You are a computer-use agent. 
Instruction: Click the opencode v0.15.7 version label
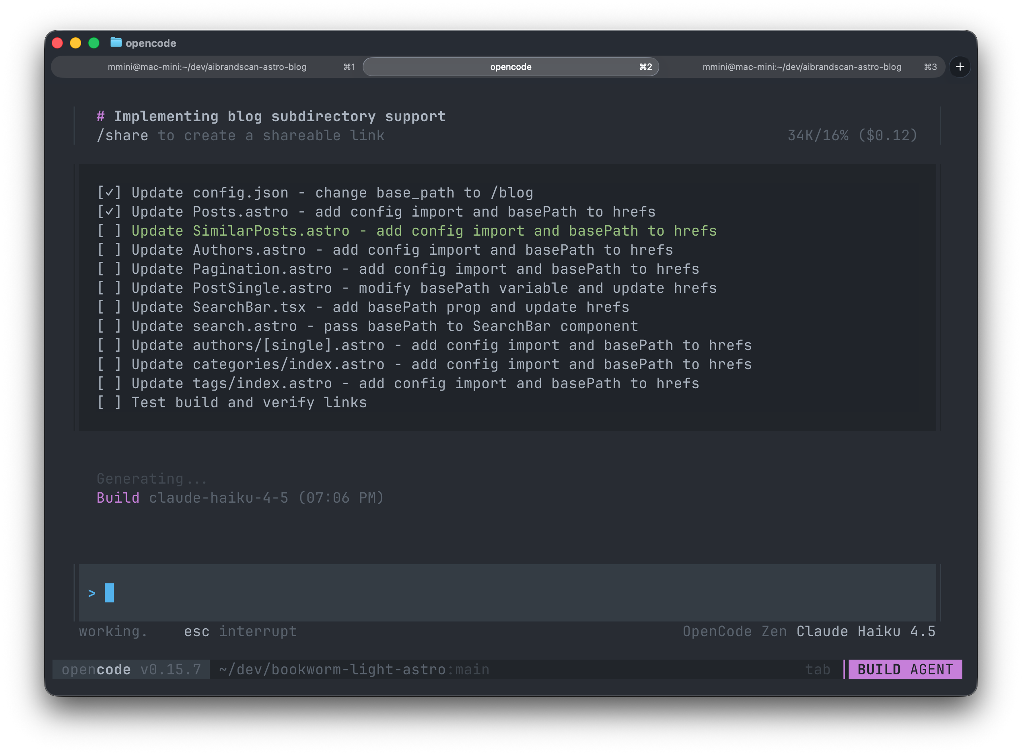pos(131,669)
